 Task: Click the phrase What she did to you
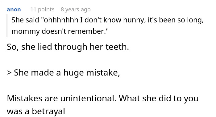click(x=159, y=99)
